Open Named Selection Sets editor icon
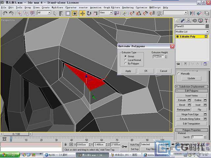This screenshot has width=211, height=158. tap(160, 13)
